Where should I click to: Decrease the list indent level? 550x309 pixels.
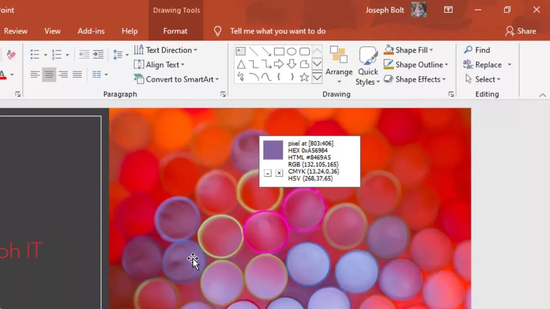tap(84, 55)
